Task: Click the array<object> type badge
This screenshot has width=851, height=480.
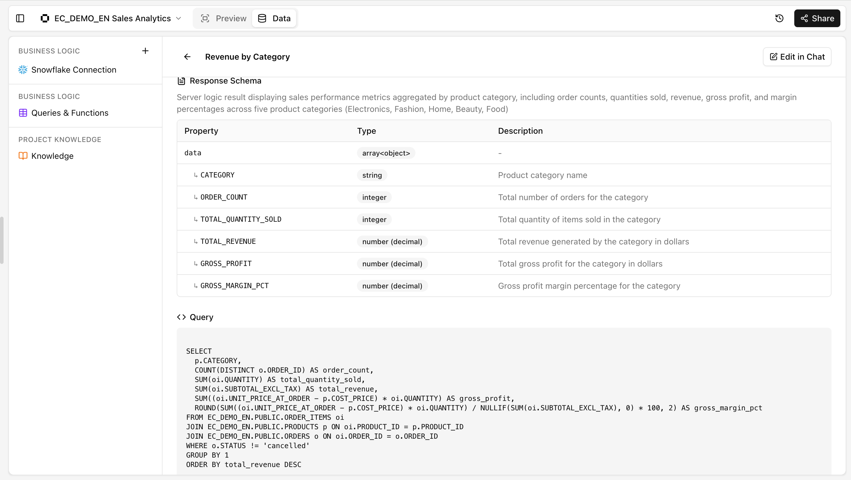Action: [386, 153]
